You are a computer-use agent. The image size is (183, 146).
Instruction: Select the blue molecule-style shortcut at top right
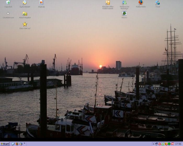tap(157, 3)
